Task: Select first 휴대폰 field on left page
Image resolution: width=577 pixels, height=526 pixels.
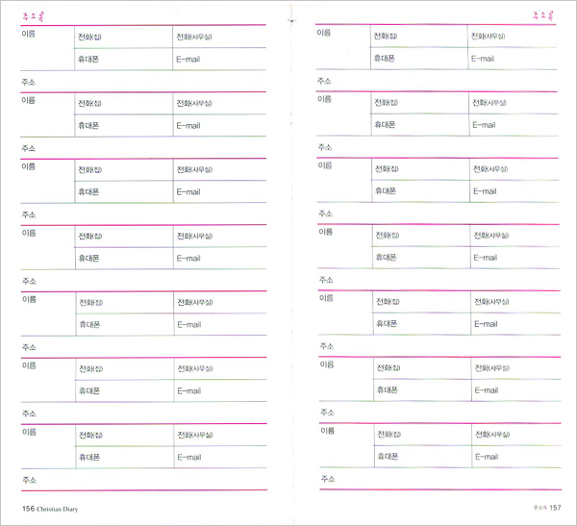Action: tap(124, 59)
